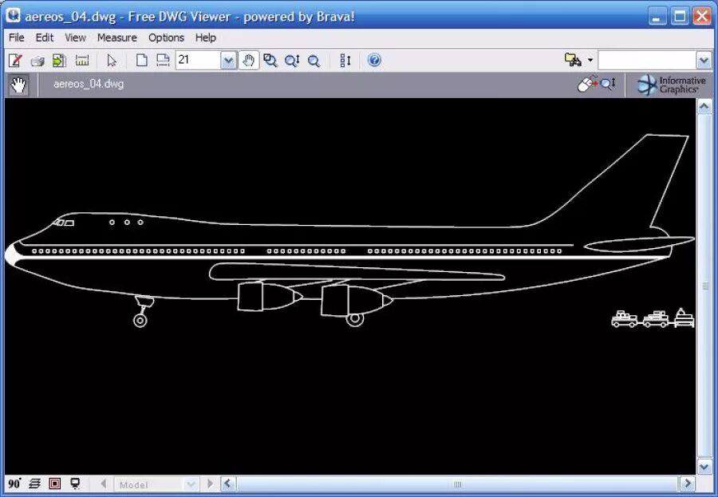Screen dimensions: 718x497
Task: Click the Measure ruler icon
Action: (x=81, y=60)
